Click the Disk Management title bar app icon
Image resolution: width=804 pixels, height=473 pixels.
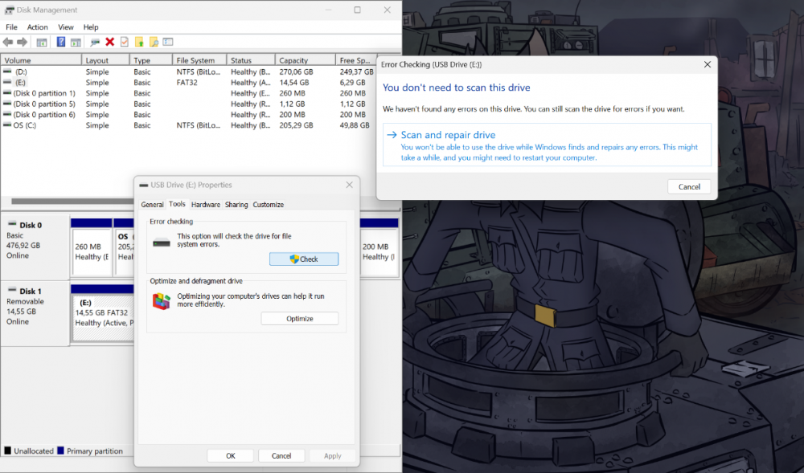(9, 10)
